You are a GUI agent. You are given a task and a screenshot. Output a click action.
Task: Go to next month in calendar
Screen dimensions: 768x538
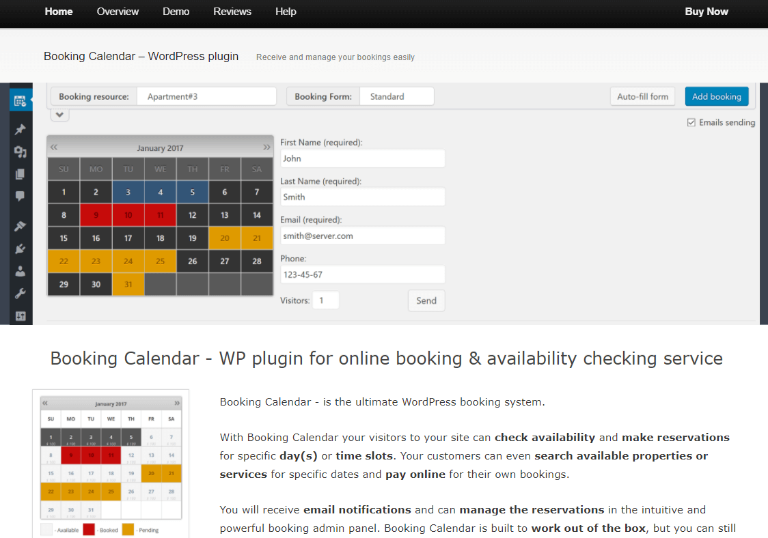pyautogui.click(x=266, y=147)
